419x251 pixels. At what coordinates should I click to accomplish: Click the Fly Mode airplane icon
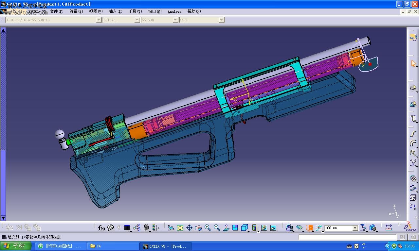[171, 228]
